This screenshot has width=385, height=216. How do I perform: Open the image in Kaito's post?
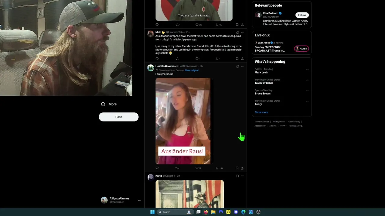(189, 193)
